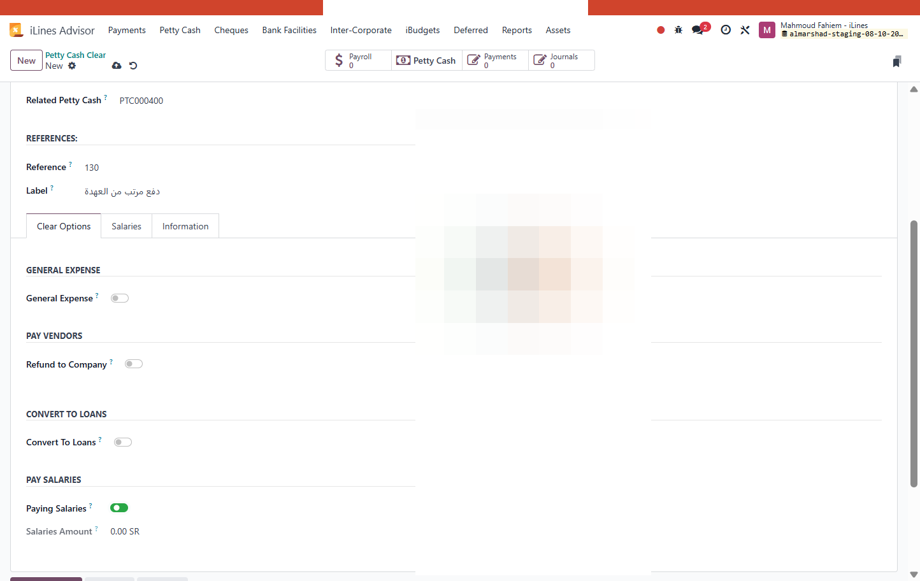
Task: Click the New record button
Action: coord(27,61)
